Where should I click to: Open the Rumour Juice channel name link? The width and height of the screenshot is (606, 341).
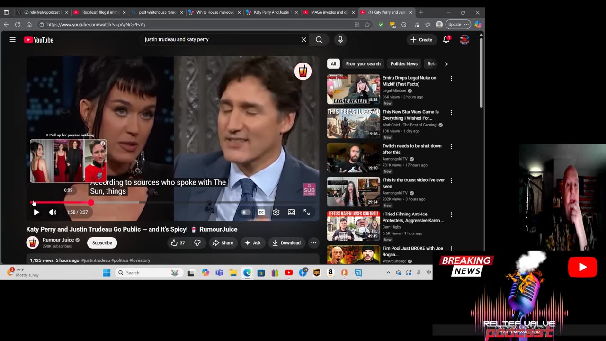[x=58, y=240]
